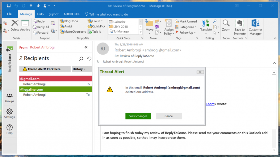Click View changes in Thread Alert
The width and height of the screenshot is (280, 157).
click(x=138, y=116)
